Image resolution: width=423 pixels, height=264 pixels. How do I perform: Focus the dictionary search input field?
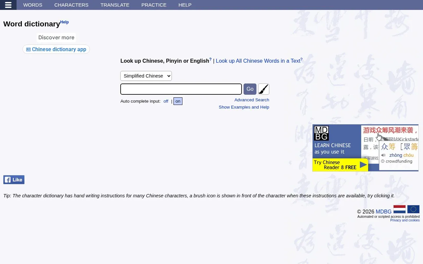181,89
